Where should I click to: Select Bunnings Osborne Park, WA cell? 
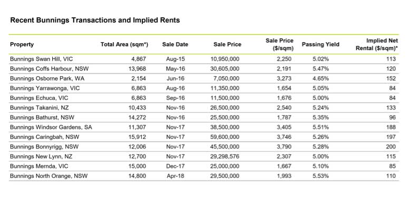tap(47, 78)
